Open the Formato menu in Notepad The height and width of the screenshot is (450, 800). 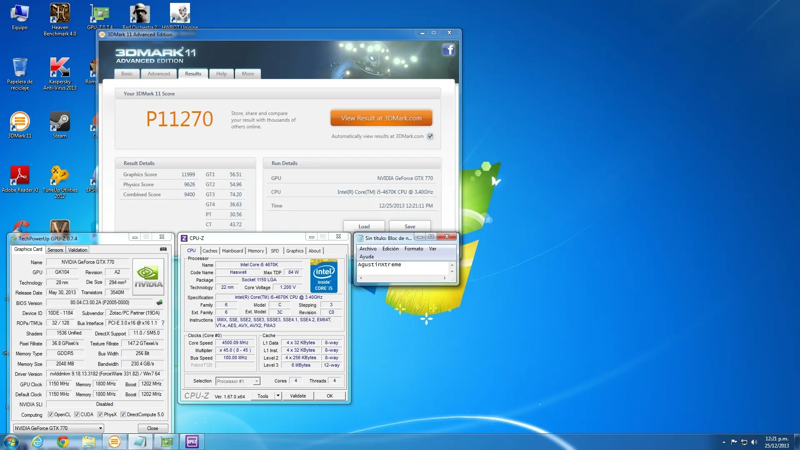(x=414, y=249)
